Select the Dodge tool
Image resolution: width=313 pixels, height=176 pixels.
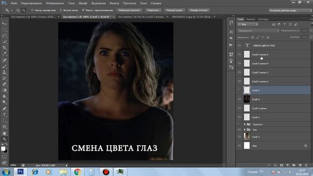pyautogui.click(x=4, y=103)
